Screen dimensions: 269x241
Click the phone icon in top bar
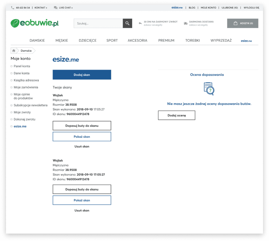point(13,7)
